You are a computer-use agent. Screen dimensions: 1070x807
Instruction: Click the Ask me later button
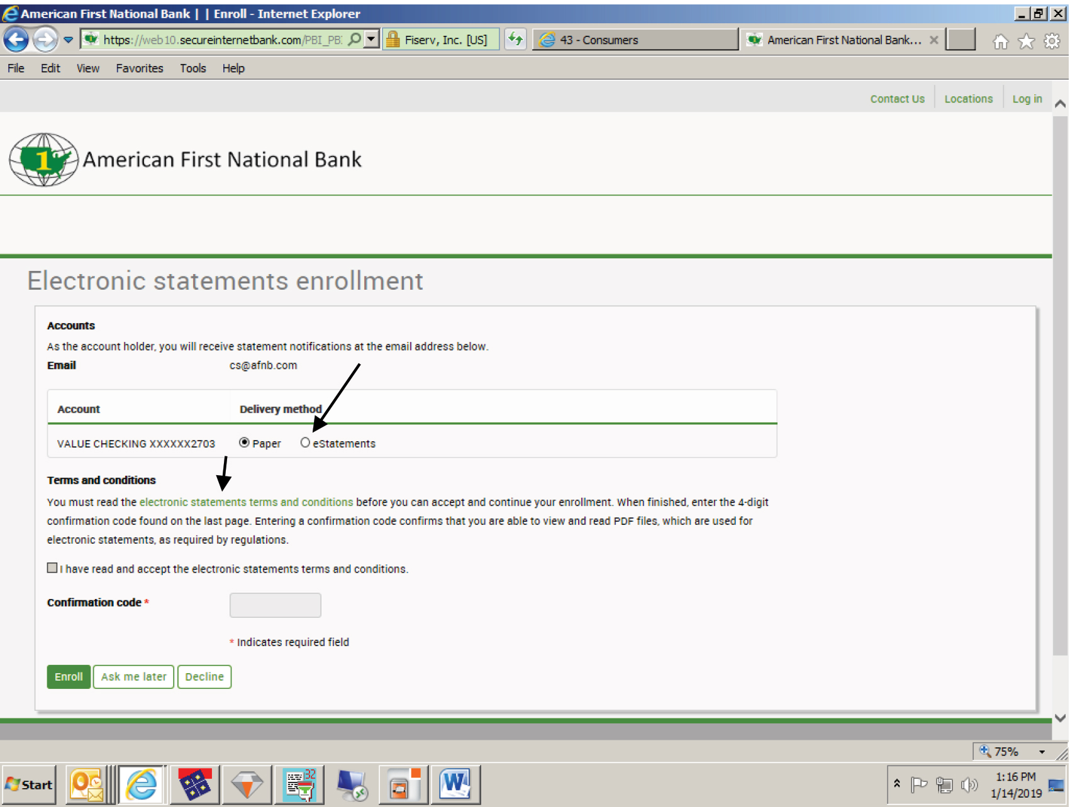(133, 677)
